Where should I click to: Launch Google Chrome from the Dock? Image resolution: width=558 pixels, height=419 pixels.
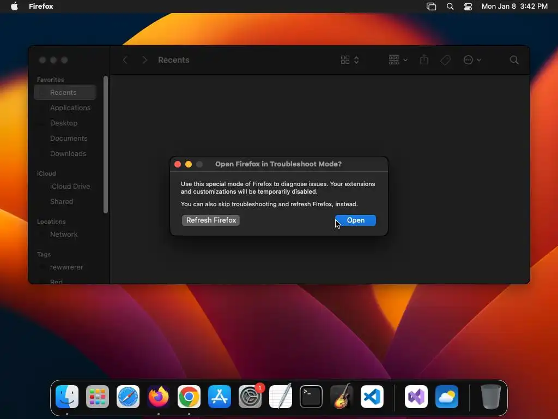(189, 397)
